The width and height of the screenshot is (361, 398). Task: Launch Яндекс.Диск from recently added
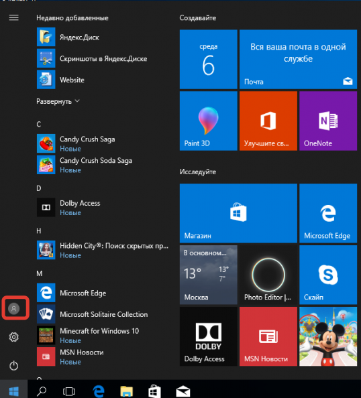pos(102,37)
